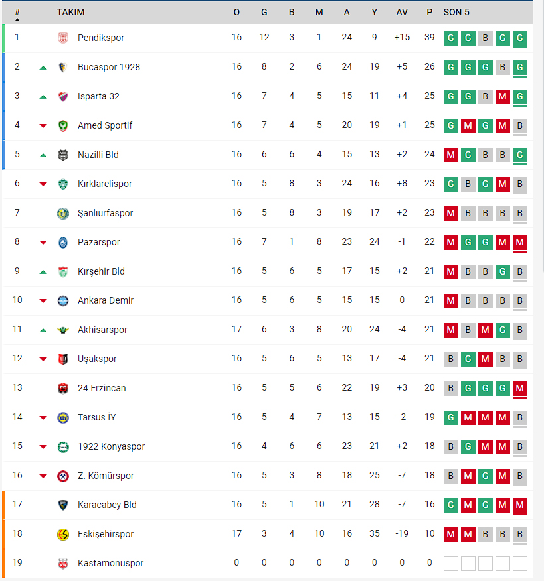Sort standings by AV column header

(x=402, y=12)
